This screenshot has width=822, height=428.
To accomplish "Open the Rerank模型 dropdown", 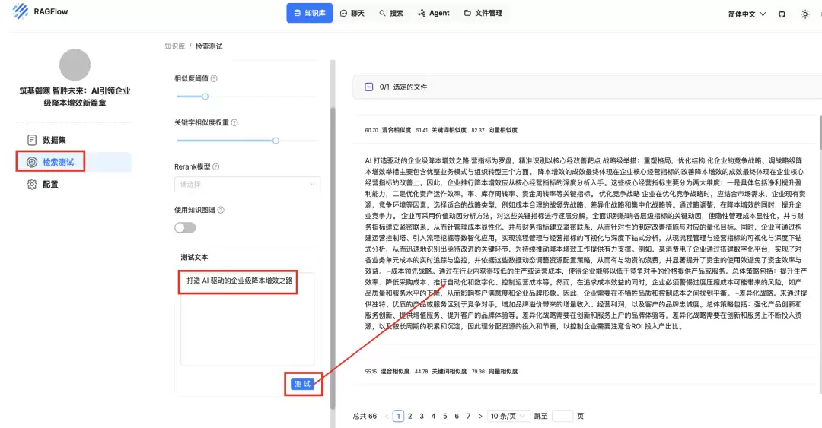I will click(247, 185).
